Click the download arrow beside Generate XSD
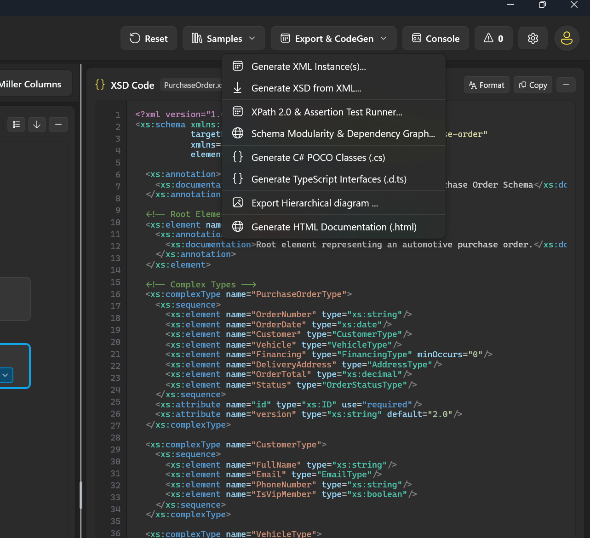This screenshot has height=538, width=590. pos(238,88)
